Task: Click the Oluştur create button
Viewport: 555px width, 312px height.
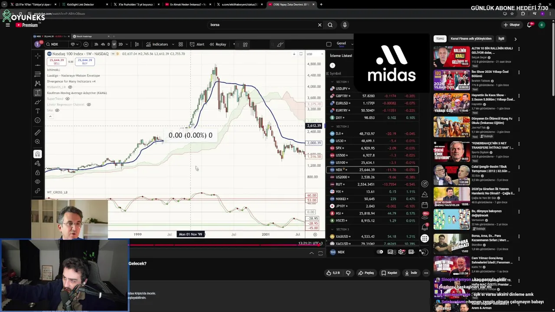Action: (512, 25)
